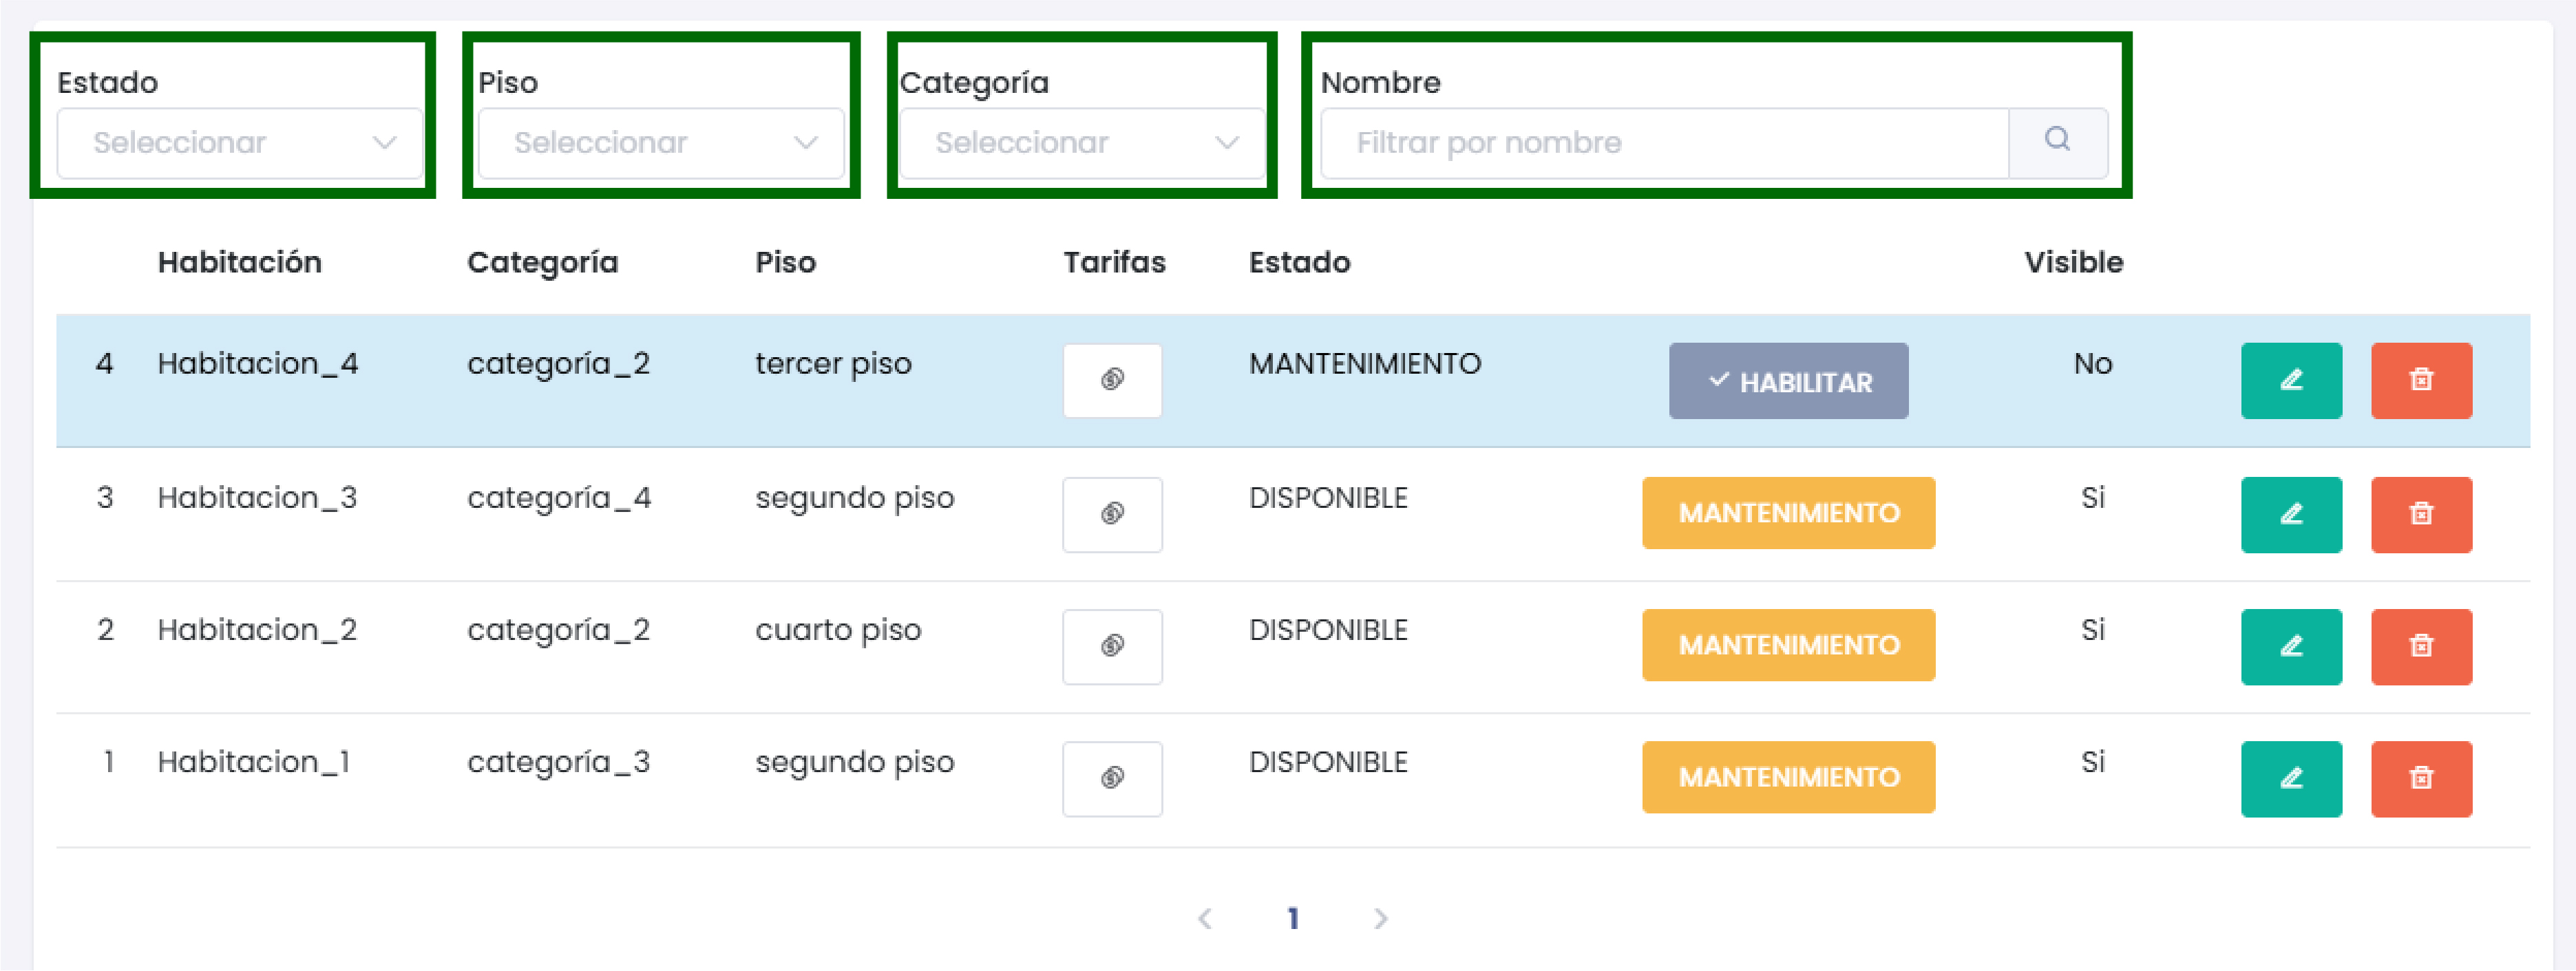Viewport: 2576px width, 971px height.
Task: Delete Habitacion_2 with the trash icon
Action: (x=2421, y=647)
